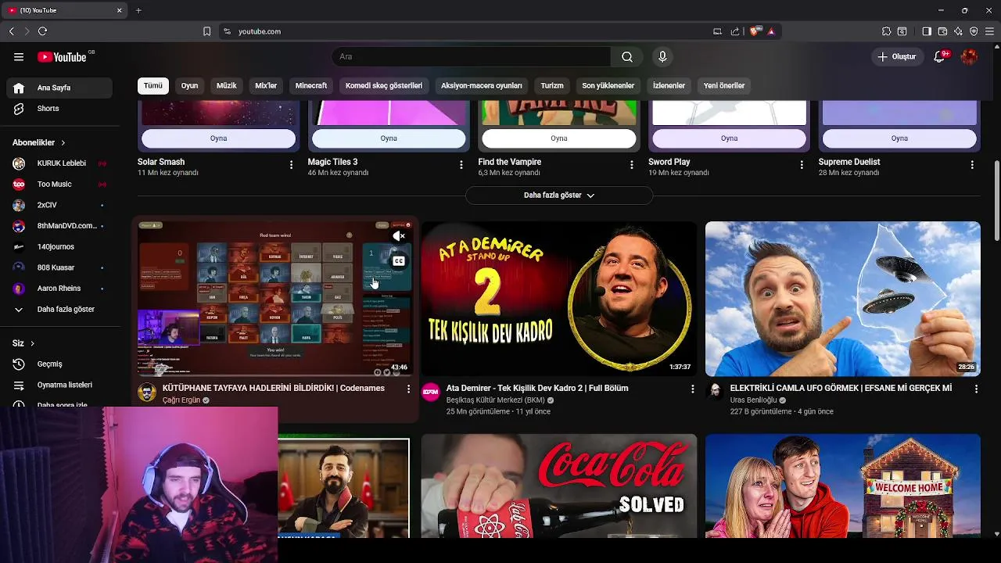Unmute the Codenames video preview
1001x563 pixels.
399,235
